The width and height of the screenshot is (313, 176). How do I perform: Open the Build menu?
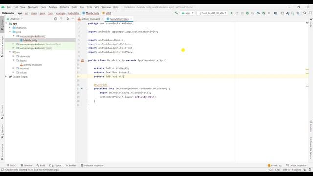pos(74,7)
